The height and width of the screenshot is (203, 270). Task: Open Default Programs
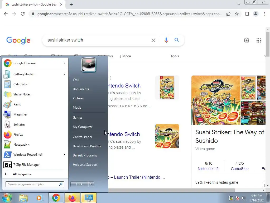coord(85,155)
